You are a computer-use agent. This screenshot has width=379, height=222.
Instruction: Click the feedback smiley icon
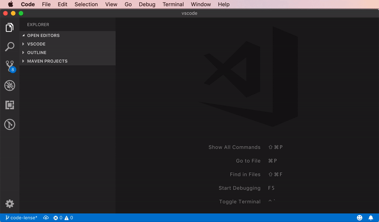[360, 218]
